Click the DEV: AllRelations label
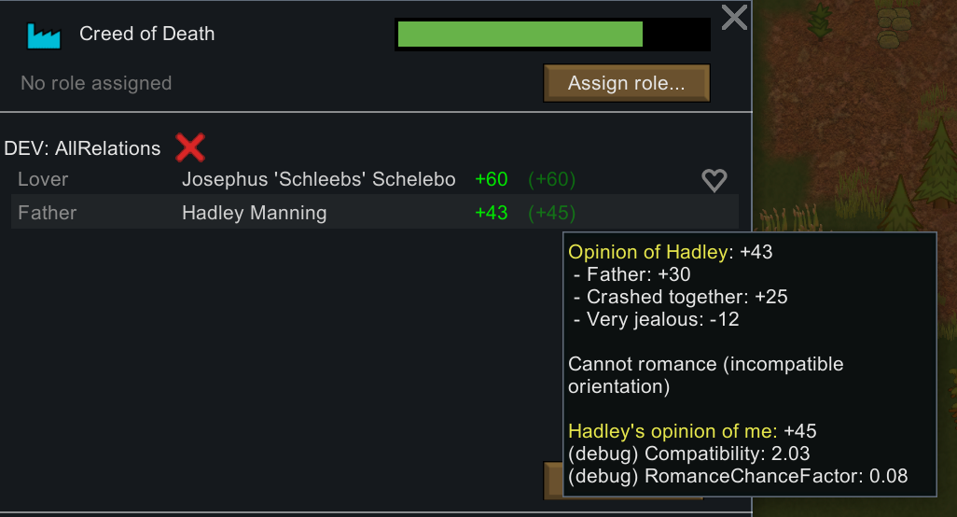Viewport: 957px width, 517px height. pos(82,148)
